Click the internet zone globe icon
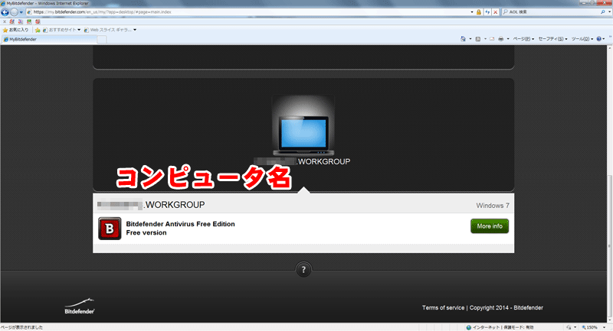 click(469, 327)
